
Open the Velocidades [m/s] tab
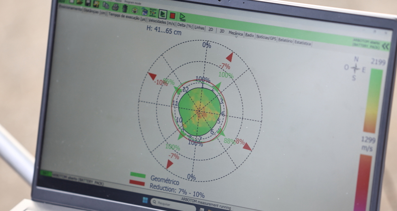click(x=162, y=22)
